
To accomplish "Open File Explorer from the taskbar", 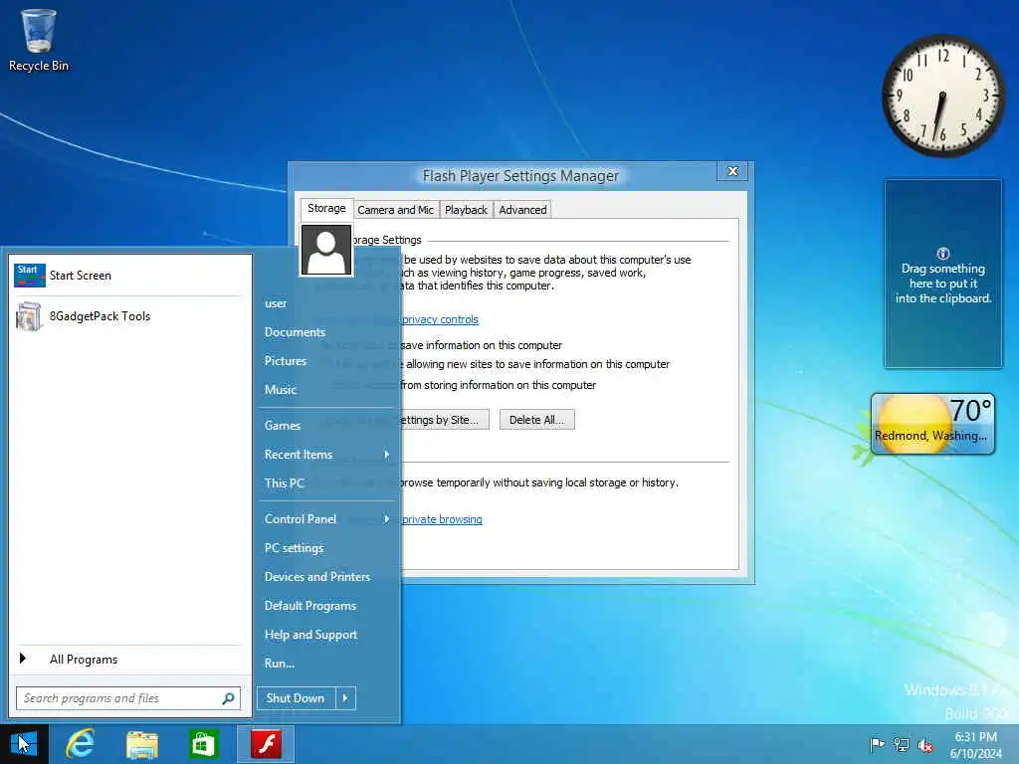I will [x=141, y=744].
